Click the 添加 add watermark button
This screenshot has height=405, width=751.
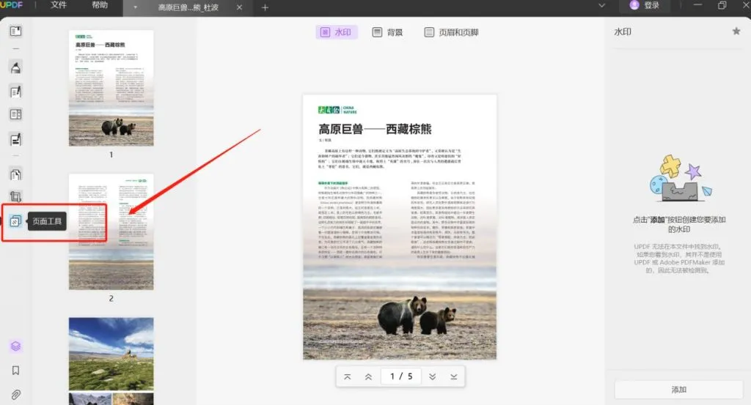[678, 390]
